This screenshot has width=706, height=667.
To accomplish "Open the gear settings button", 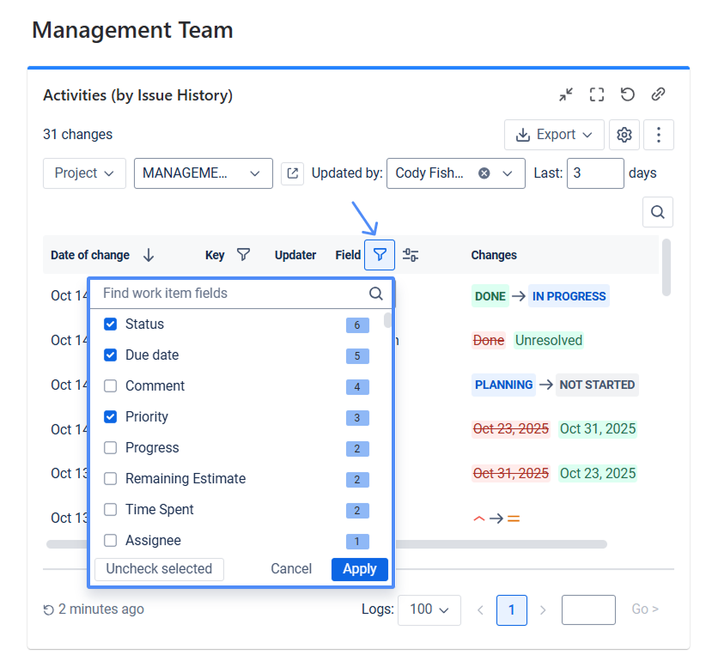I will (x=624, y=135).
